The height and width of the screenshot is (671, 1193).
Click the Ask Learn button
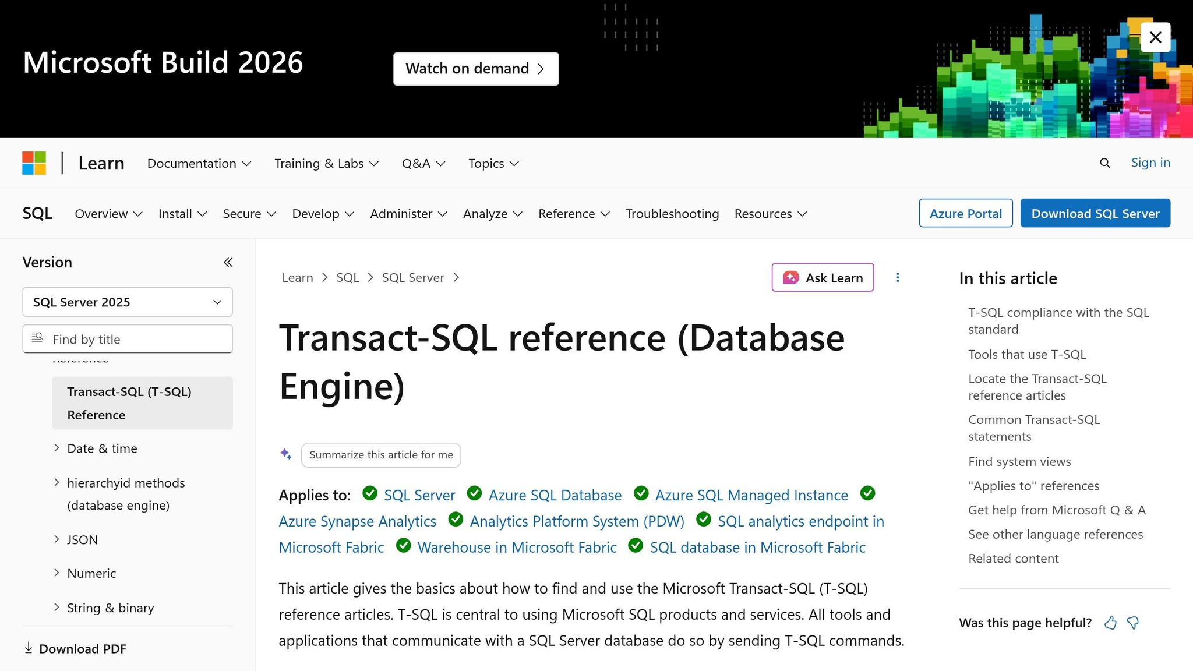tap(823, 277)
